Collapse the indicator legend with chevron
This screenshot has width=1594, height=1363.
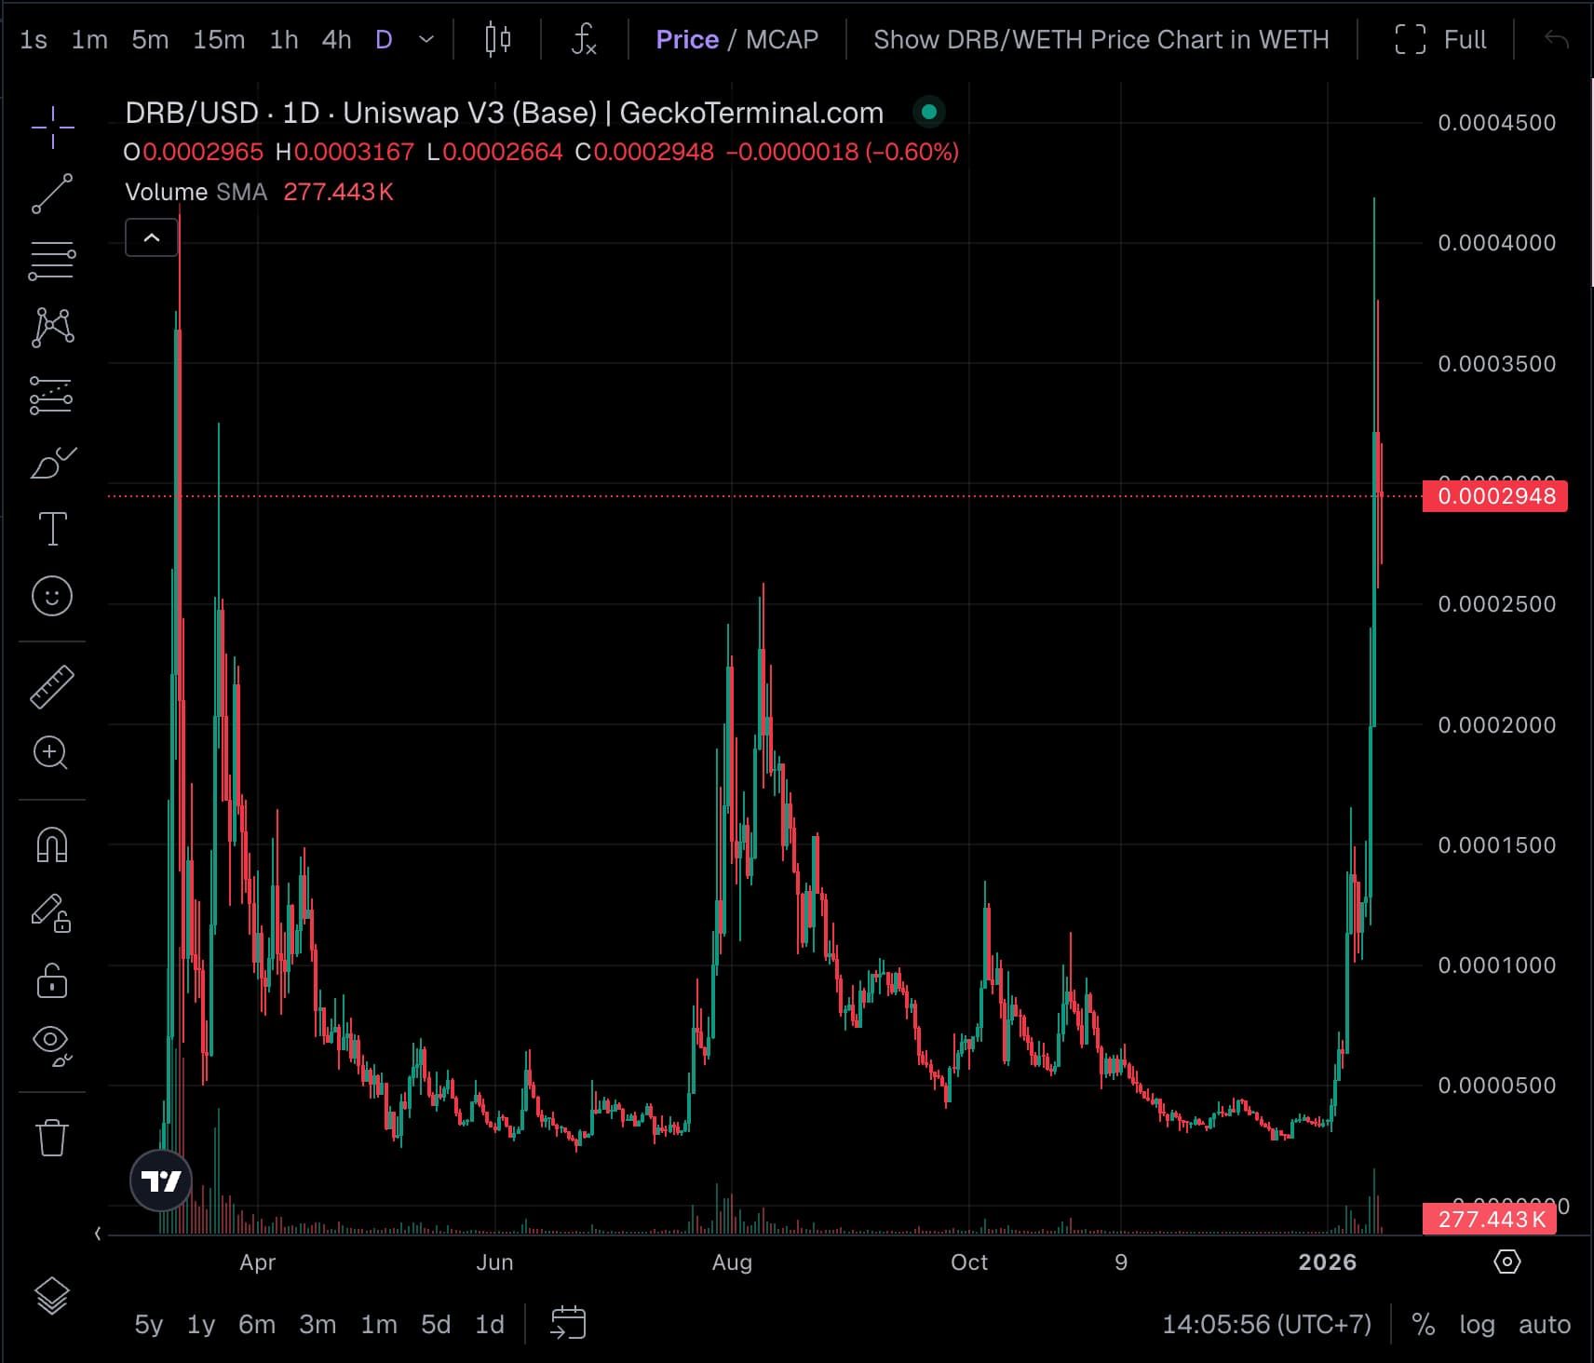[152, 238]
